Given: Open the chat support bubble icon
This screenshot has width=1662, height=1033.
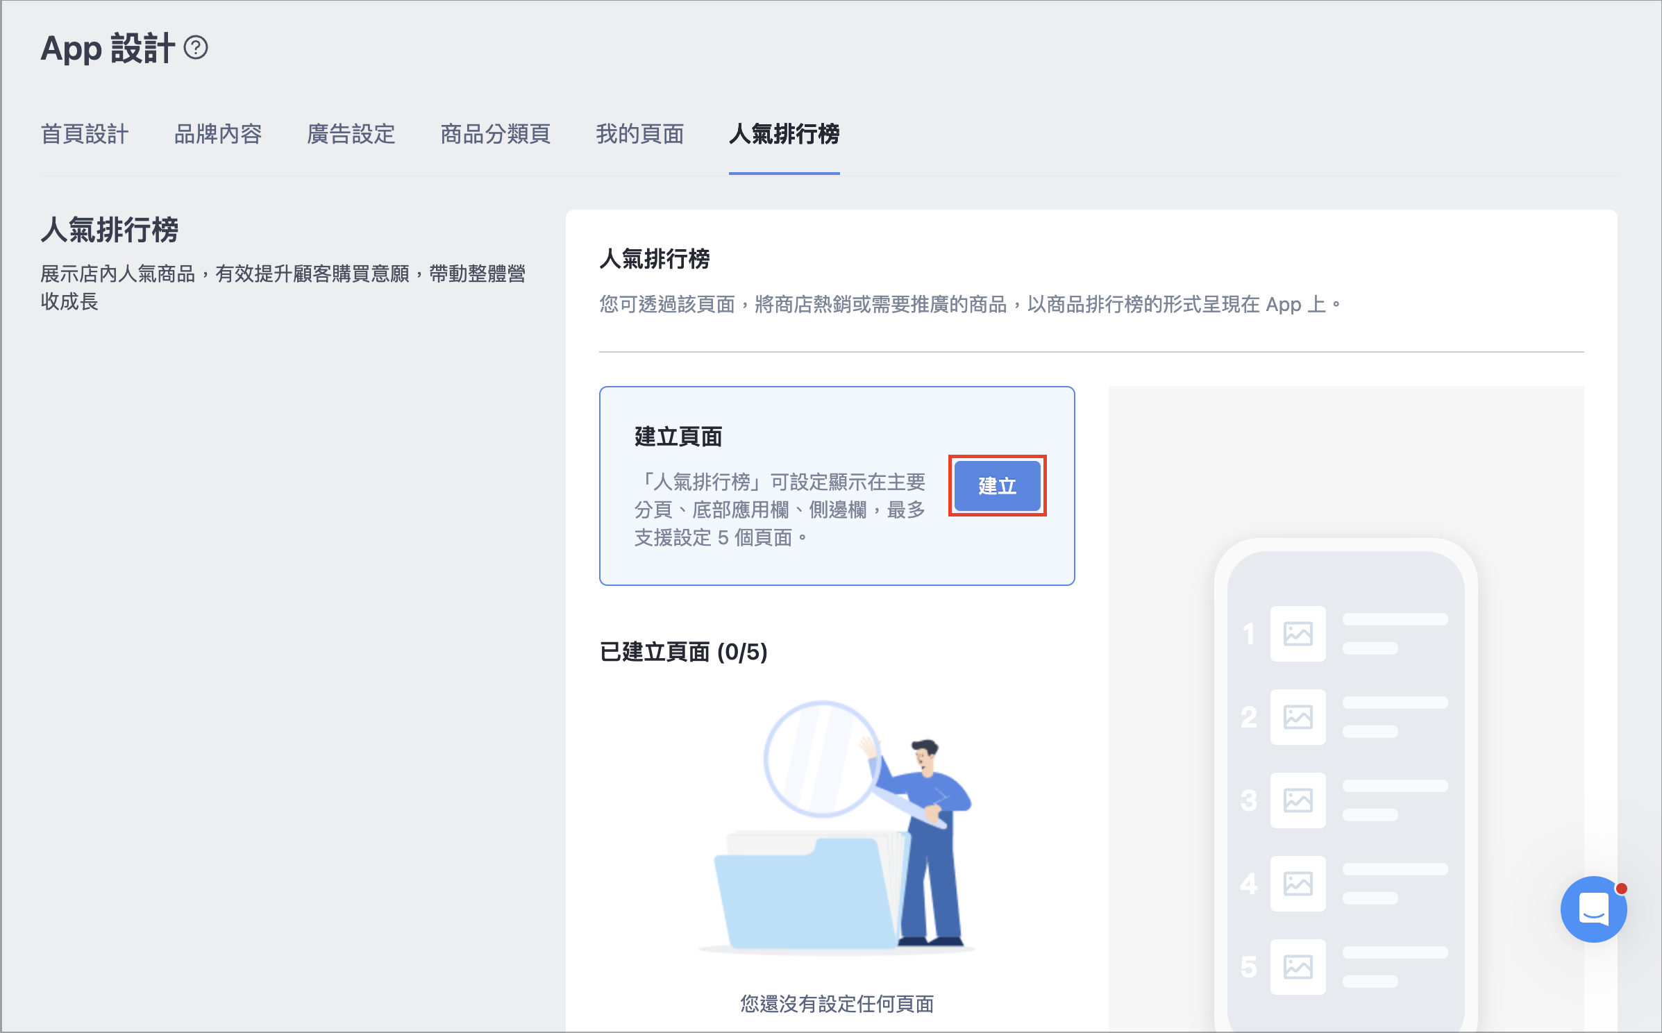Looking at the screenshot, I should pyautogui.click(x=1593, y=909).
